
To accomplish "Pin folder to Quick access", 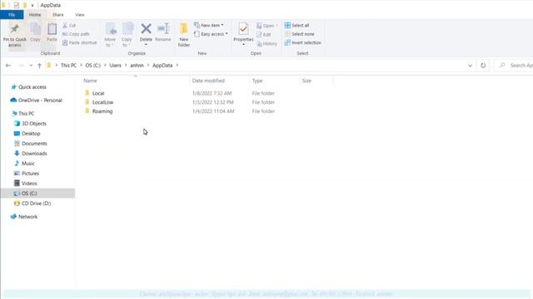I will 15,35.
